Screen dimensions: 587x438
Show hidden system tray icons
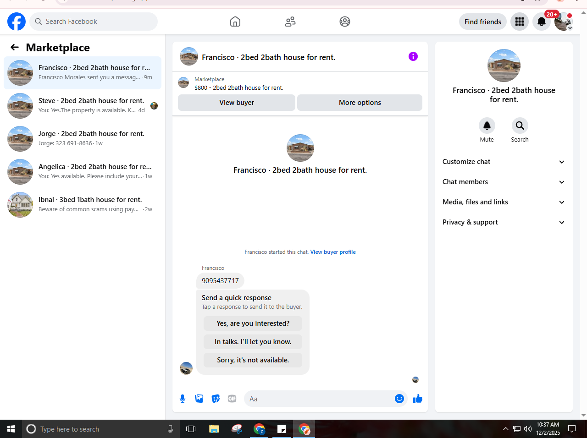pyautogui.click(x=505, y=429)
